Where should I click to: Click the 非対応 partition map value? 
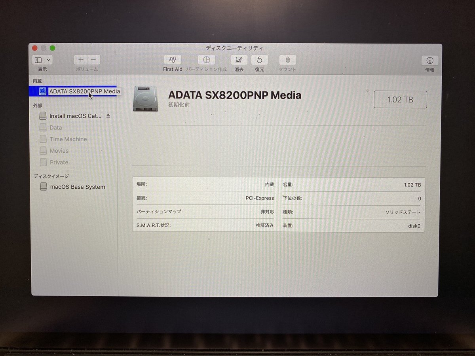tap(267, 212)
